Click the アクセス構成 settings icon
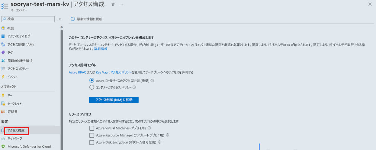 pyautogui.click(x=3, y=130)
